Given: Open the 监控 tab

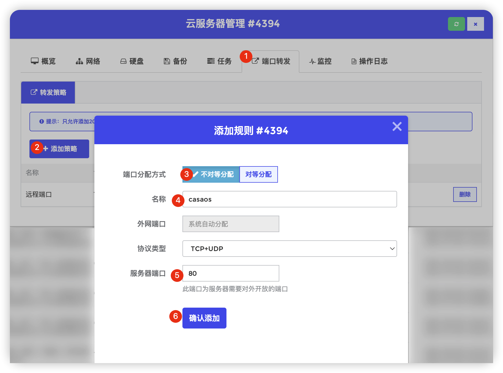Looking at the screenshot, I should point(320,61).
